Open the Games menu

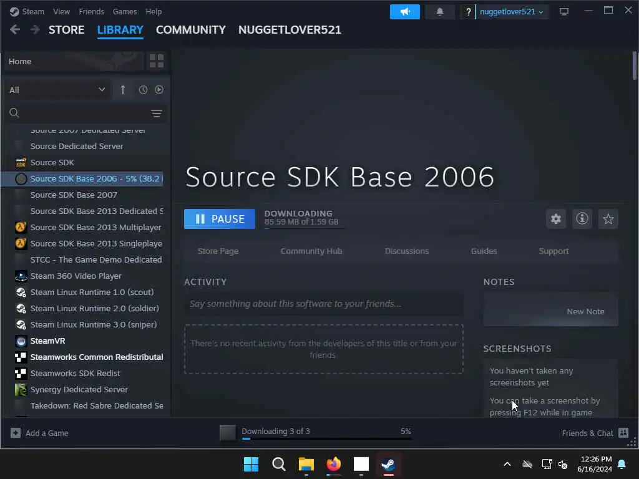tap(125, 11)
